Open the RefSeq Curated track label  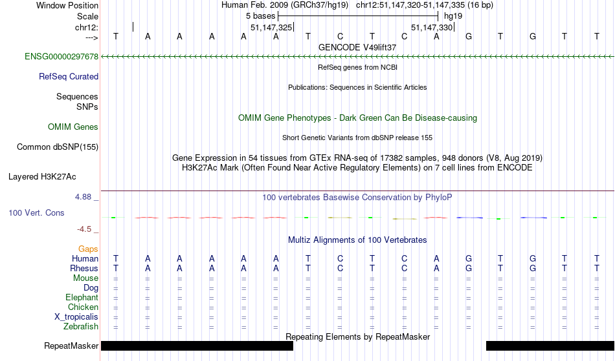click(x=68, y=76)
